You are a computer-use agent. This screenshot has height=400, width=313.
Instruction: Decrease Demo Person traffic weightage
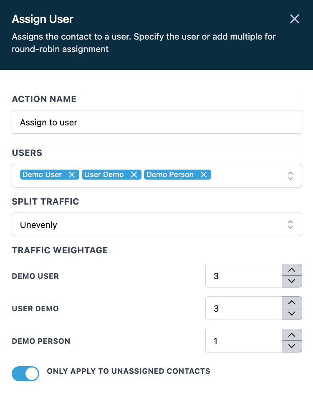(292, 346)
